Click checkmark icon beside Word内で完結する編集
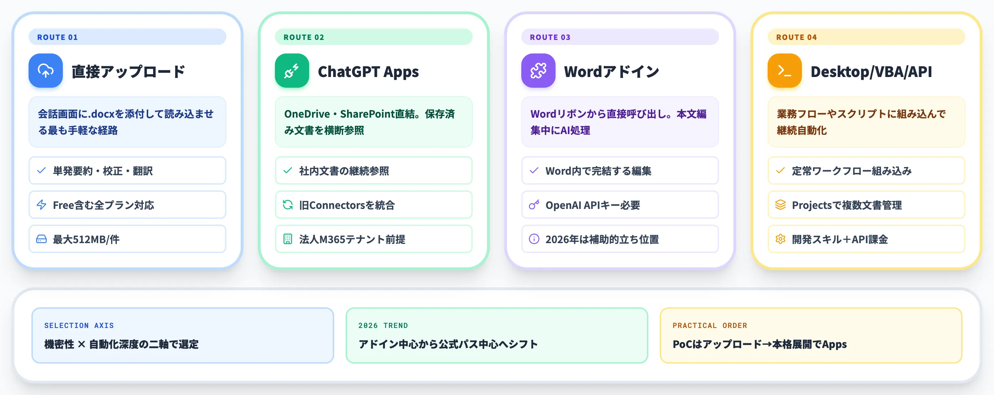 (534, 170)
